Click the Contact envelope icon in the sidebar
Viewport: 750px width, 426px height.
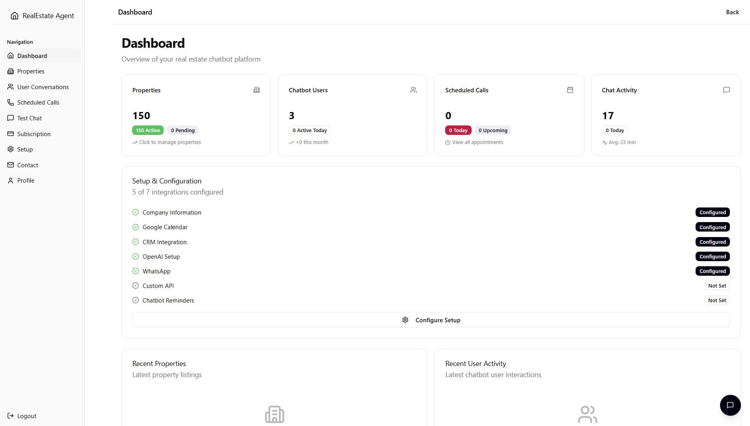(x=11, y=165)
